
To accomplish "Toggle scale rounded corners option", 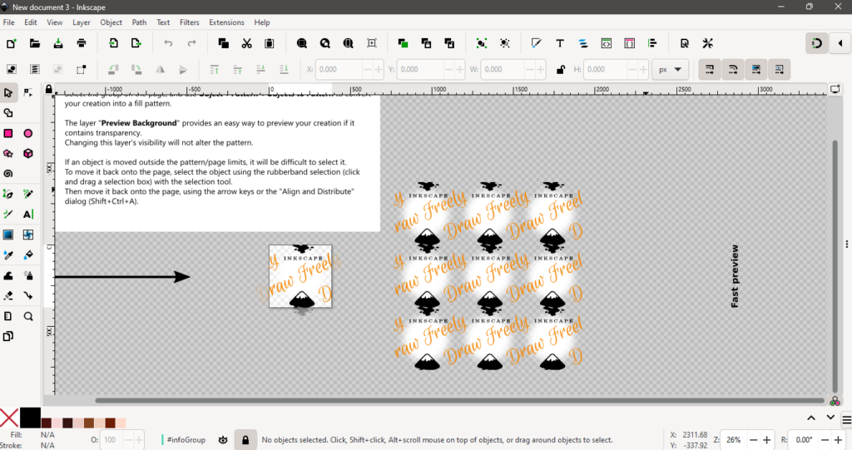I will 732,70.
